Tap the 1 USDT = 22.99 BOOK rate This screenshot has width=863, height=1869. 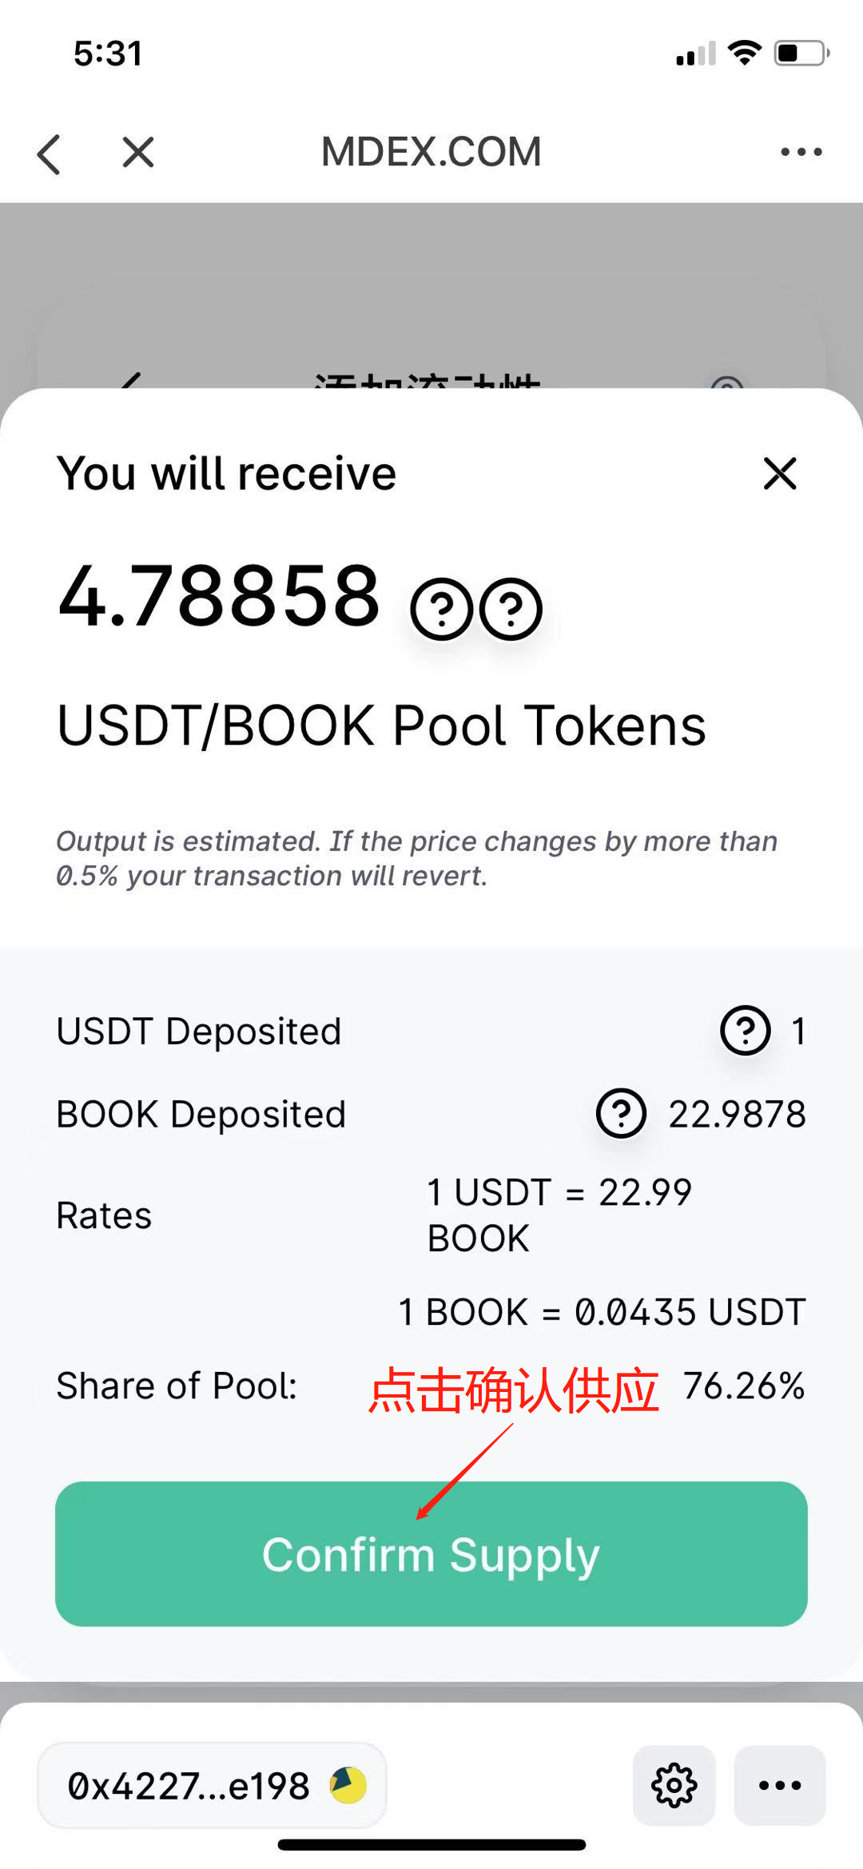(559, 1215)
